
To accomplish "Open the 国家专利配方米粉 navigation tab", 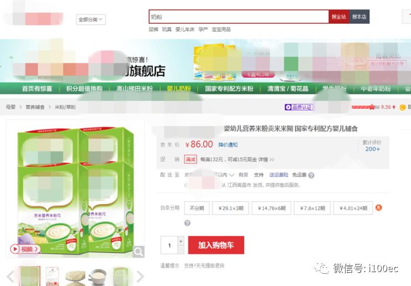I will click(x=229, y=89).
